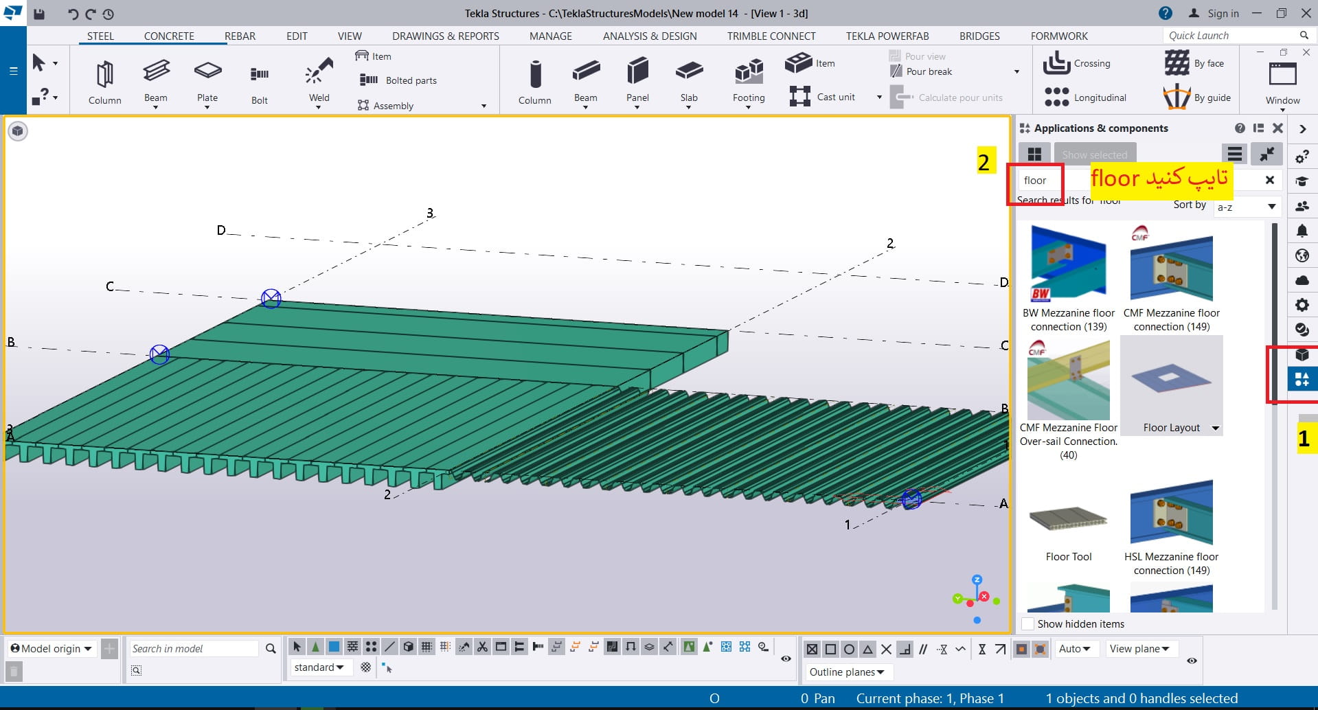Open the FORMWORK ribbon tab
1318x710 pixels.
click(x=1059, y=36)
